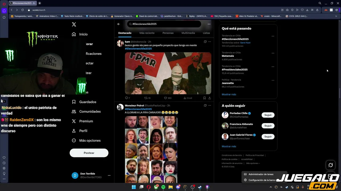
Task: Open search options three-dot menu
Action: (x=209, y=24)
